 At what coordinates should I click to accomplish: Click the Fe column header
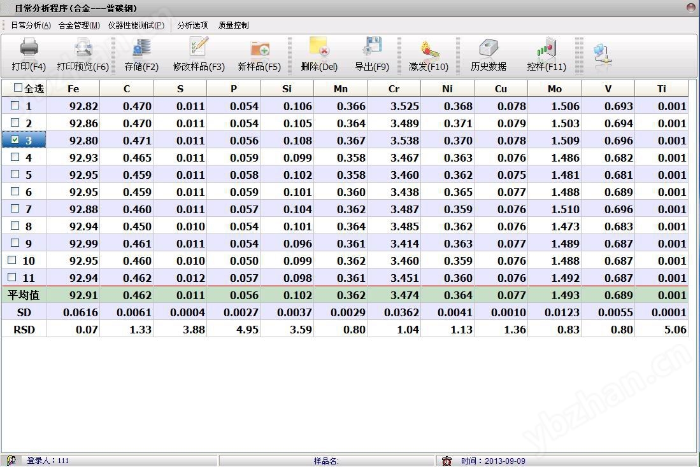73,89
